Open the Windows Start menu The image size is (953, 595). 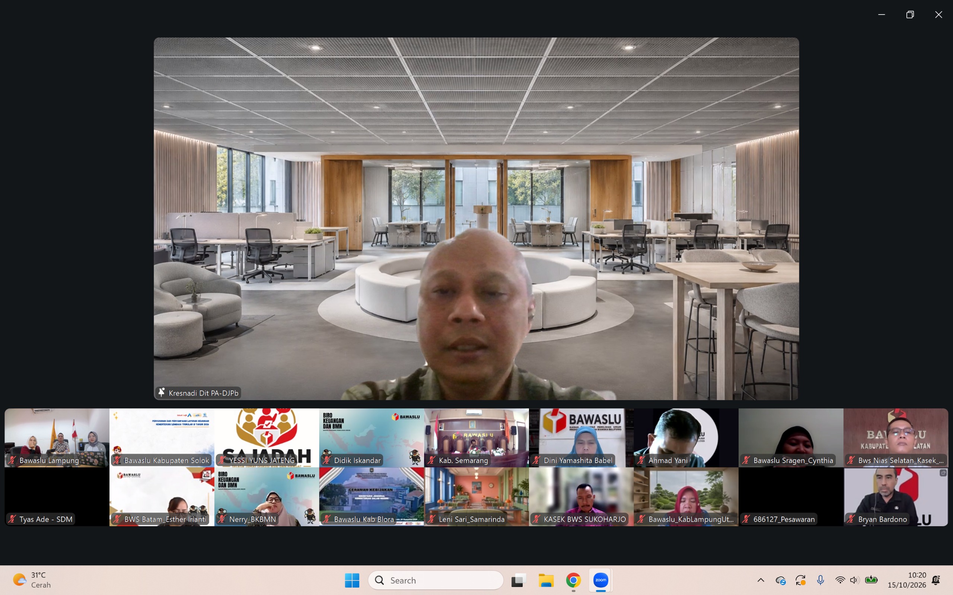(352, 580)
